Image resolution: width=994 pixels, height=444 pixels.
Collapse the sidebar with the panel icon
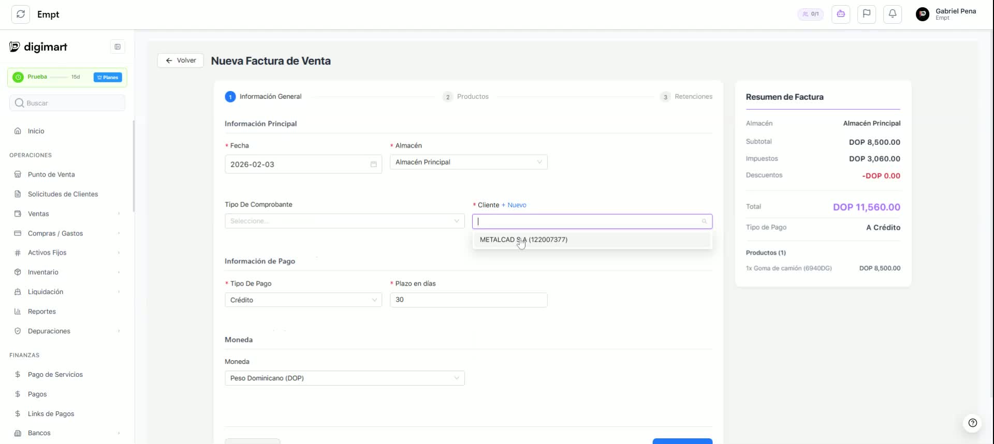[x=118, y=47]
